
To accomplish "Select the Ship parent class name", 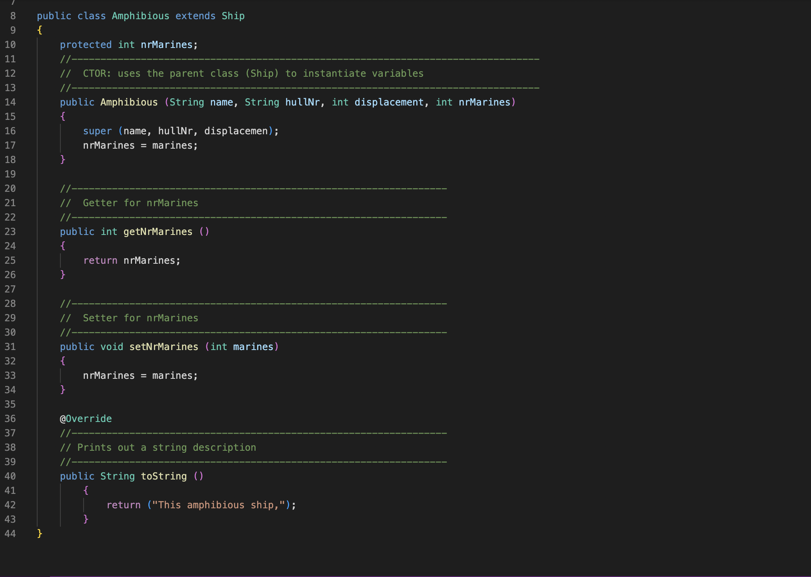I will point(233,16).
